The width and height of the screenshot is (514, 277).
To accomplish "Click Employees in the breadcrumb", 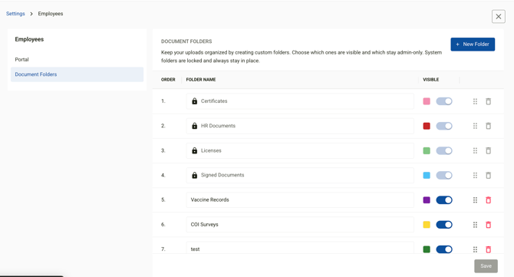I will [51, 14].
